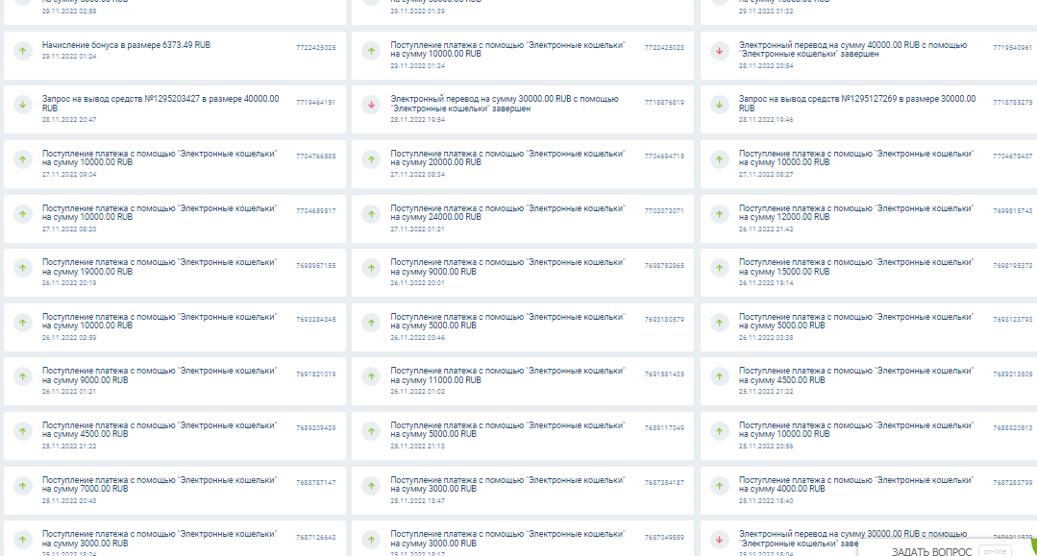The width and height of the screenshot is (1037, 556).
Task: Click the date 26.11.2022 20:01
Action: coord(417,283)
